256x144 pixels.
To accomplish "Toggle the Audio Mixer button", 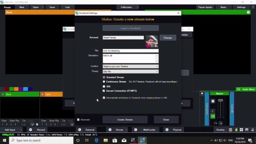I will coord(246,89).
